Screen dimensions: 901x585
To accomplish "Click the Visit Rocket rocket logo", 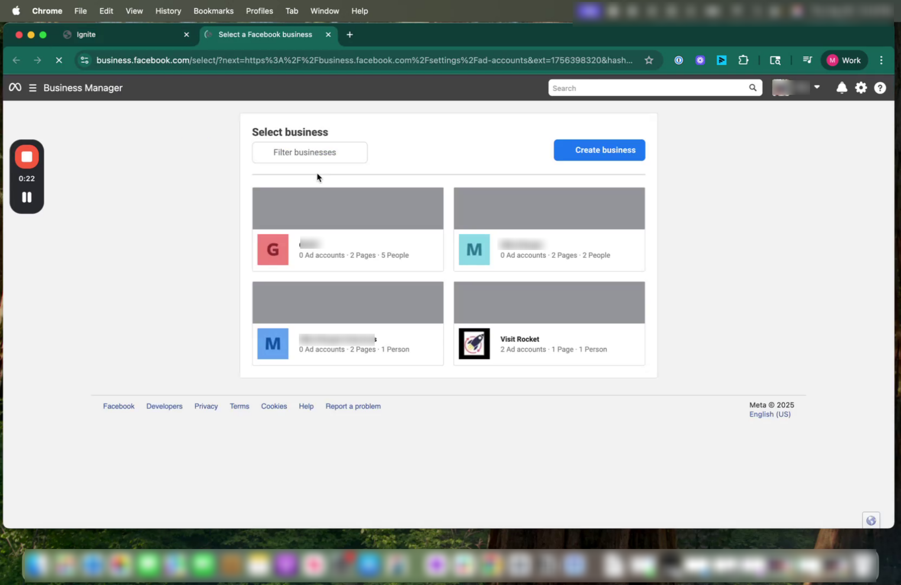I will [x=474, y=344].
